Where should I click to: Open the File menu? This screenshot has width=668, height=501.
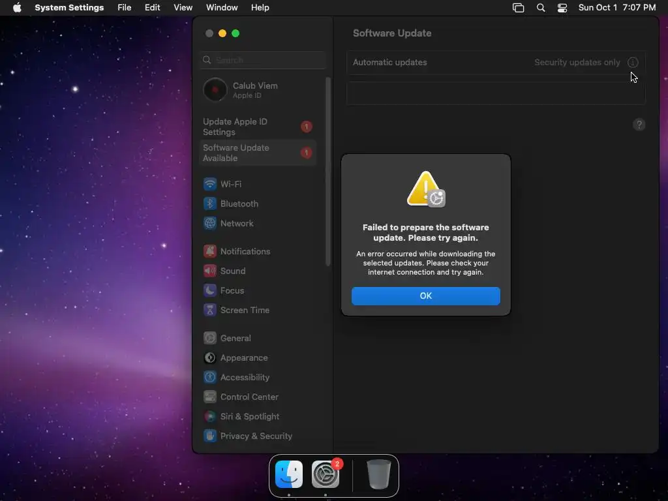tap(125, 8)
